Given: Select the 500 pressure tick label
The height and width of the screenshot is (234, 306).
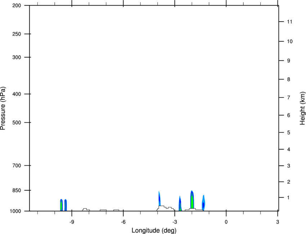Looking at the screenshot, I should (x=17, y=122).
